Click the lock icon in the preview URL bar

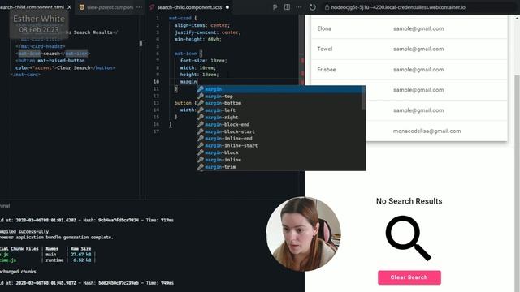(x=327, y=7)
